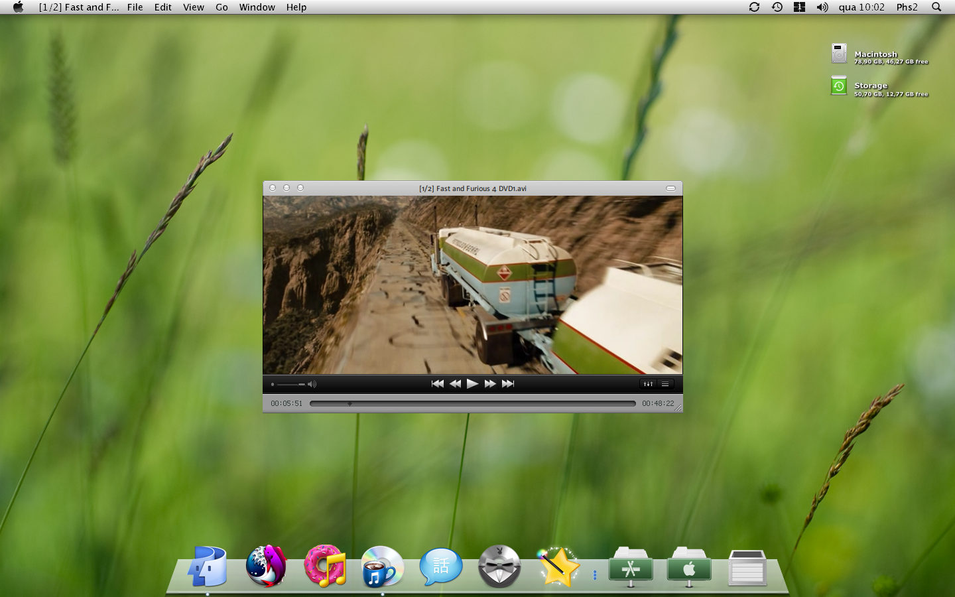Click the seek bar position marker

click(x=350, y=403)
